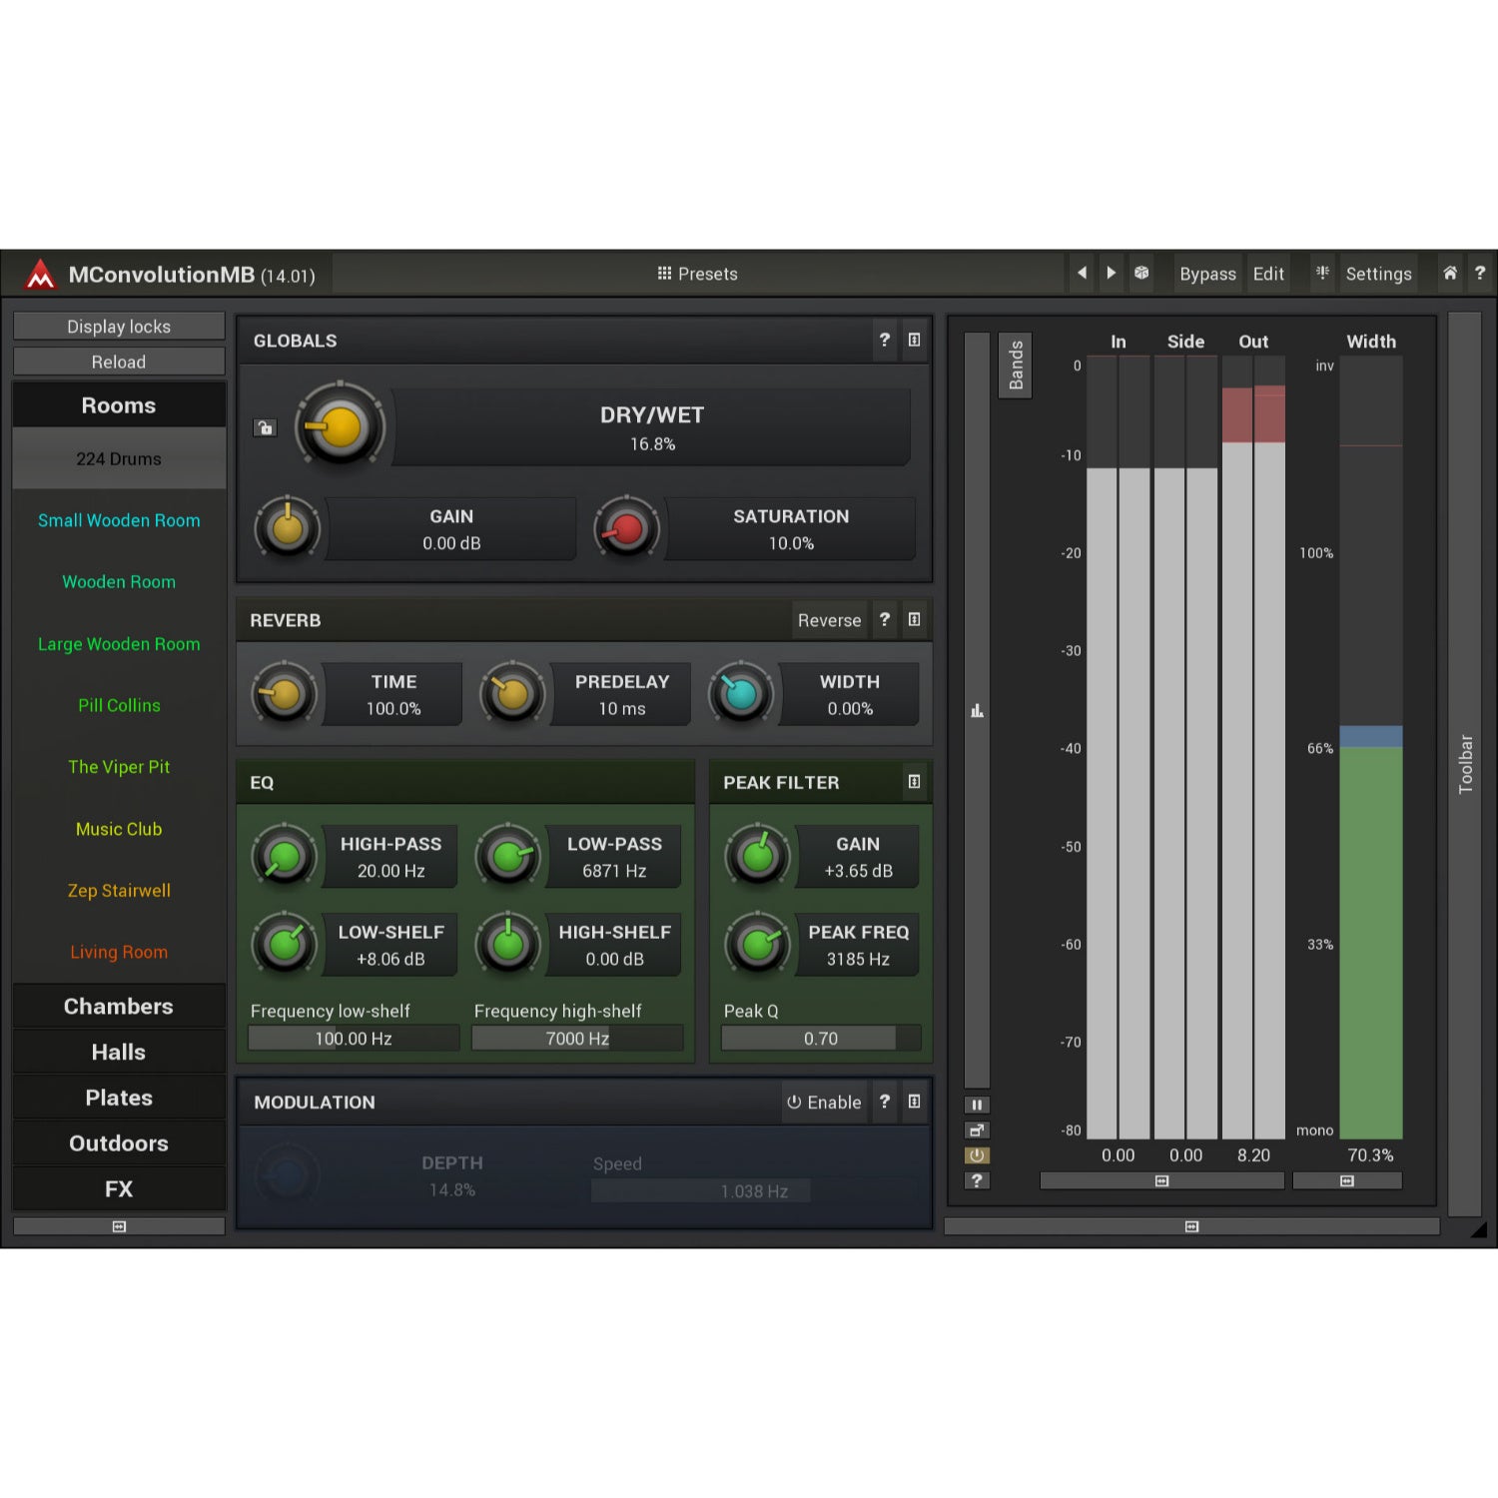Open meters help question mark icon
This screenshot has width=1498, height=1498.
click(x=977, y=1180)
